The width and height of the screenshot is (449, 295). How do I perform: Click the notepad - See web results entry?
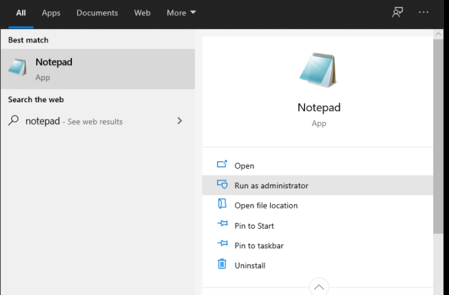point(98,121)
